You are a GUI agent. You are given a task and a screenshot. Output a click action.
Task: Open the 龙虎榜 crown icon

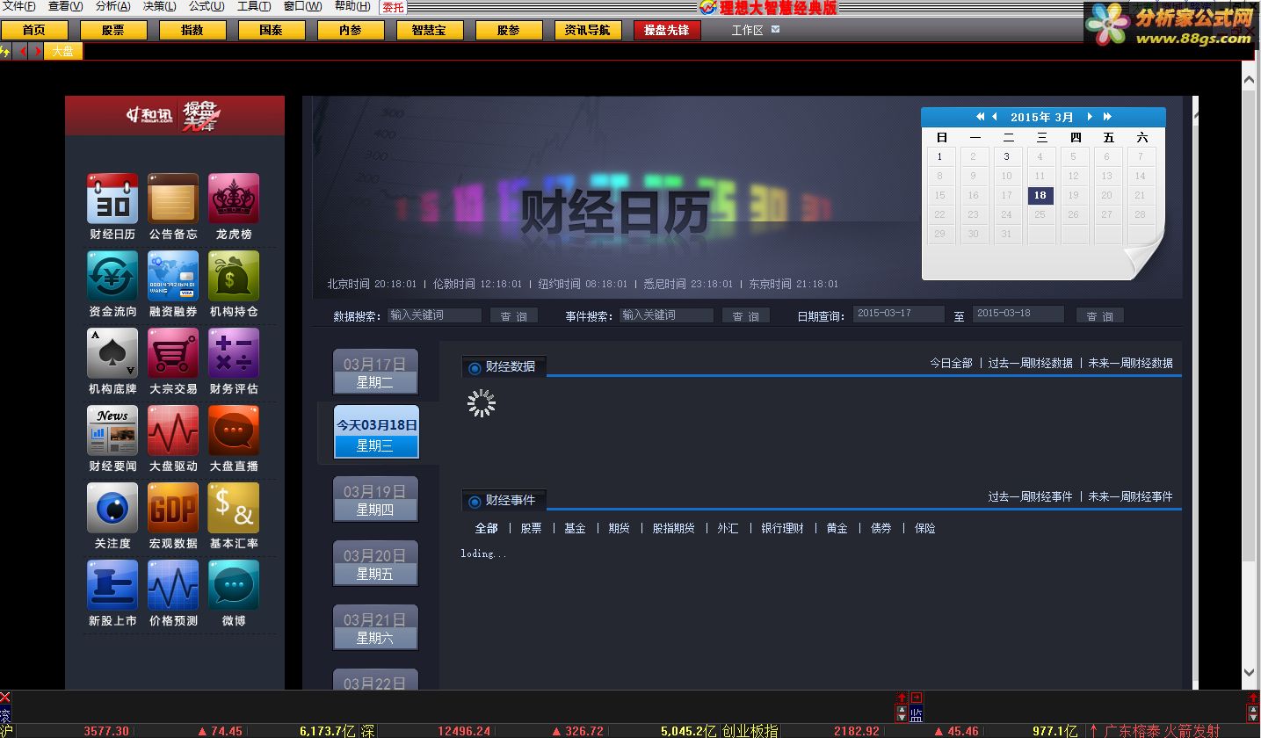point(234,199)
